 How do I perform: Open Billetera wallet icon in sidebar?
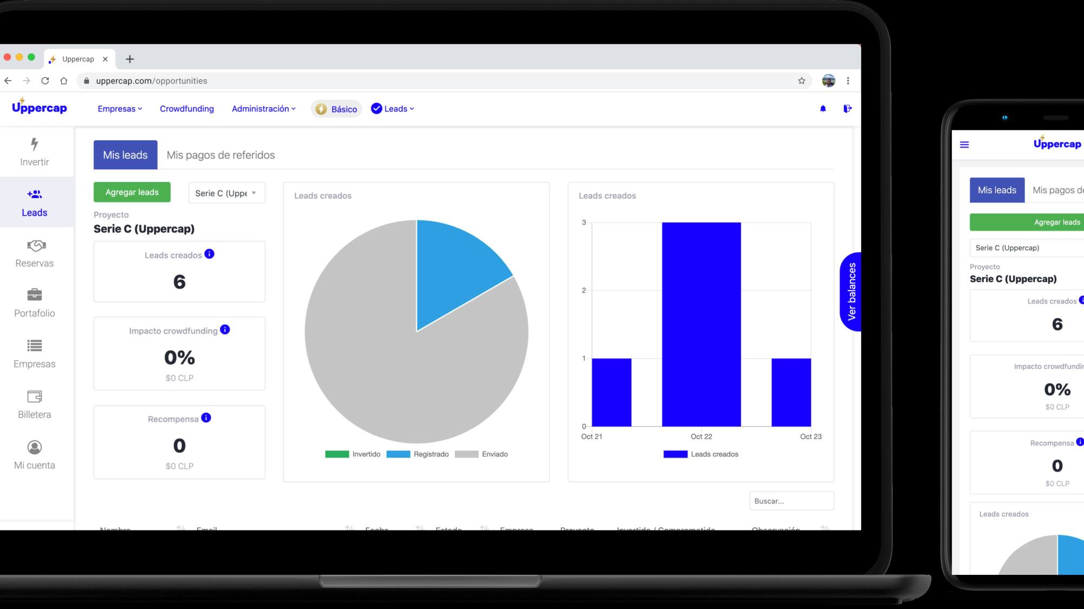click(34, 396)
